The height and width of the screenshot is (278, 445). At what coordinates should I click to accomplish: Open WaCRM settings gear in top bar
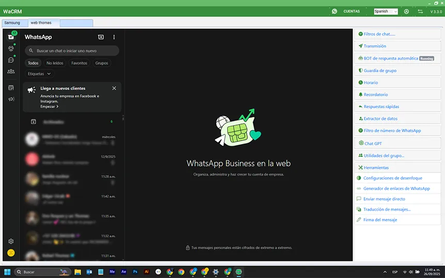406,11
